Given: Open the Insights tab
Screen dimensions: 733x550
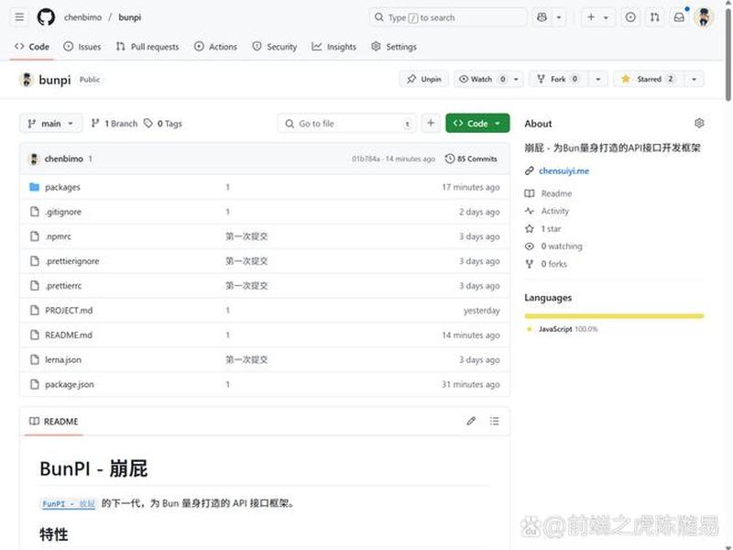Looking at the screenshot, I should pos(334,47).
